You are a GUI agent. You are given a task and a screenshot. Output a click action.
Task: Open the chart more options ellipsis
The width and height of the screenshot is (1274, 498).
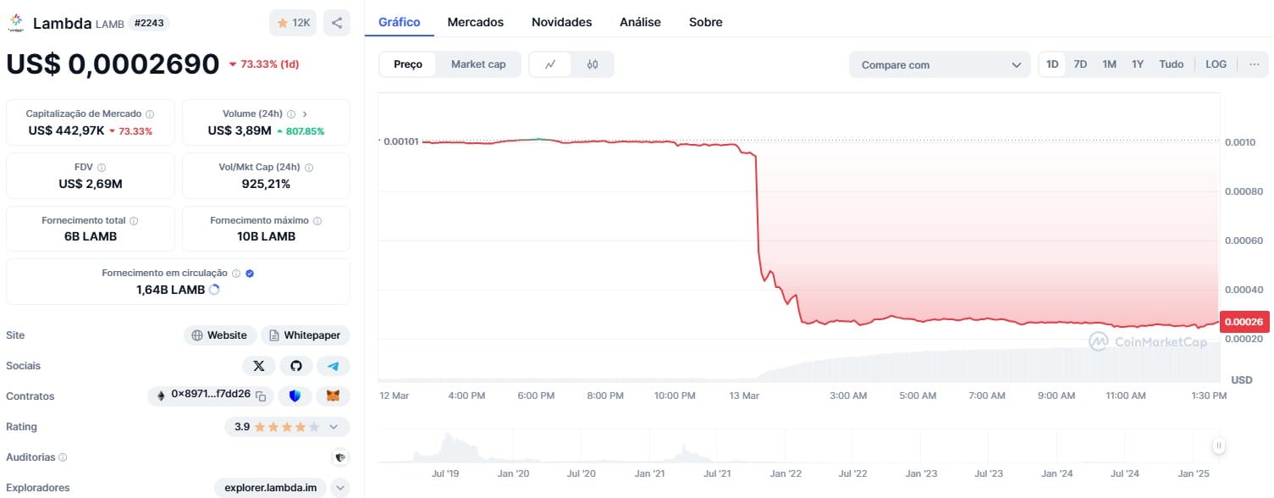(x=1254, y=64)
